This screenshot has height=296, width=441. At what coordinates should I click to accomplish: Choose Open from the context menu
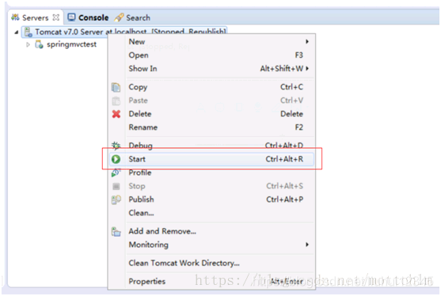tap(211, 55)
